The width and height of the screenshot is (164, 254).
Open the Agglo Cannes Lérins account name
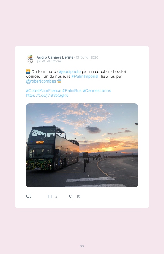click(x=55, y=57)
